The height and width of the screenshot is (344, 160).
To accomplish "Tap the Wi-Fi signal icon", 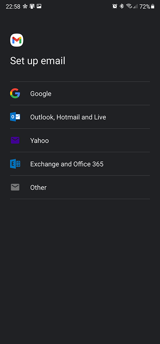I will pyautogui.click(x=129, y=6).
